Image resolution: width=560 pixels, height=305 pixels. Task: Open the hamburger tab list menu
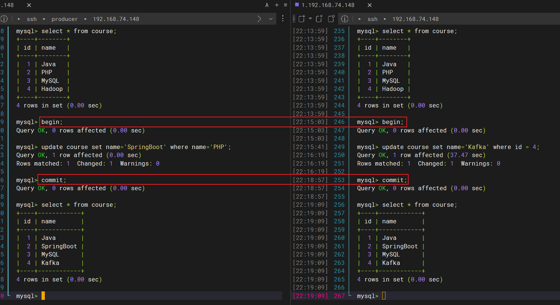[x=286, y=5]
